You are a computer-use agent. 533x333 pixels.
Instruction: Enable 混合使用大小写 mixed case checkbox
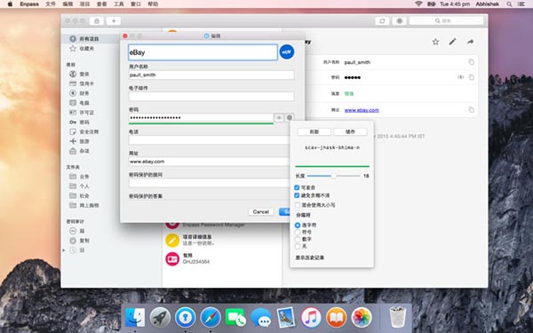coord(298,205)
